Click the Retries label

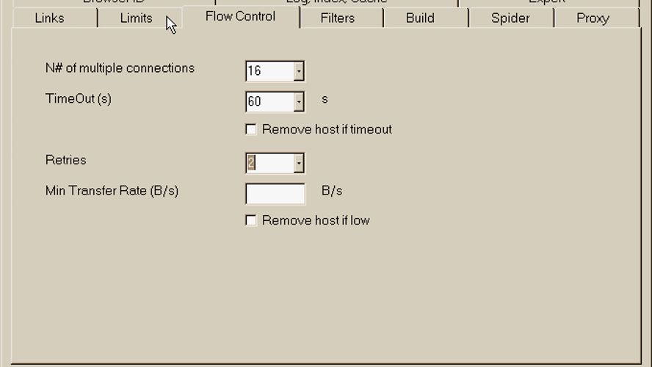coord(65,160)
